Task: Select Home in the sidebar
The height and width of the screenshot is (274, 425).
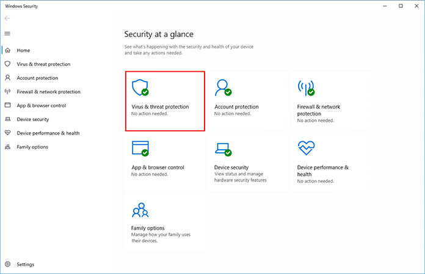Action: pyautogui.click(x=23, y=51)
